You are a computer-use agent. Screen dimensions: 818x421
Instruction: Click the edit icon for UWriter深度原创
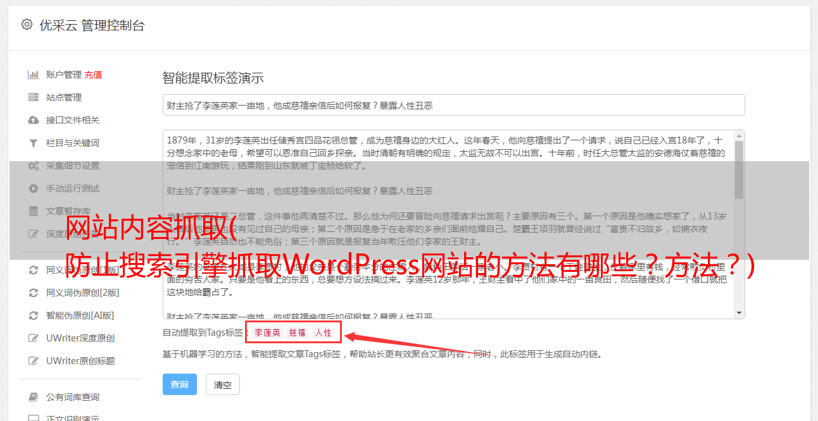(x=34, y=338)
